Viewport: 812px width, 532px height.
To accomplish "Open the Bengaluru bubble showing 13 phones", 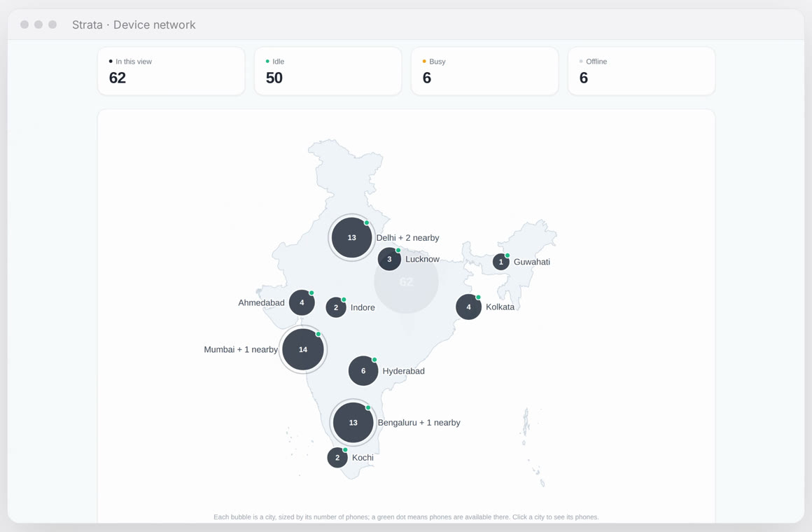I will (353, 422).
